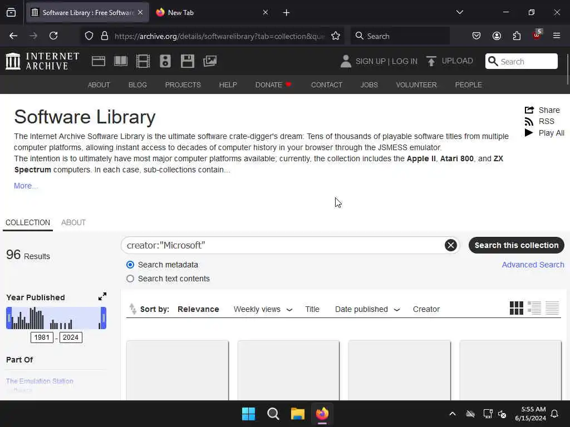This screenshot has height=427, width=570.
Task: Open the CONTACT navigation item
Action: [327, 85]
